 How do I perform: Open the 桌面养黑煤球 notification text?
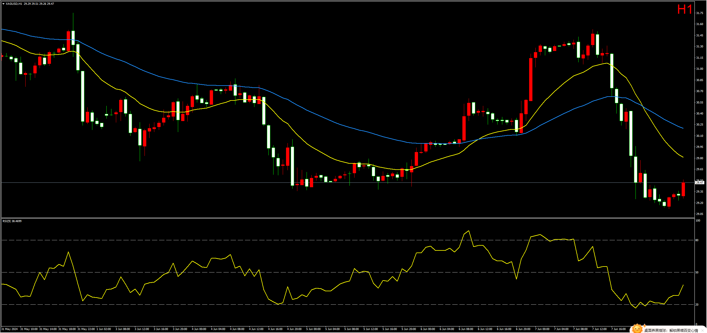coord(671,330)
